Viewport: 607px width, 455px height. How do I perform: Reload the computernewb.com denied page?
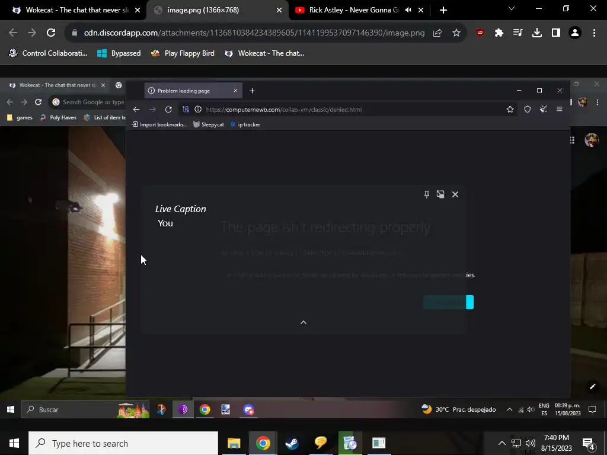[168, 110]
